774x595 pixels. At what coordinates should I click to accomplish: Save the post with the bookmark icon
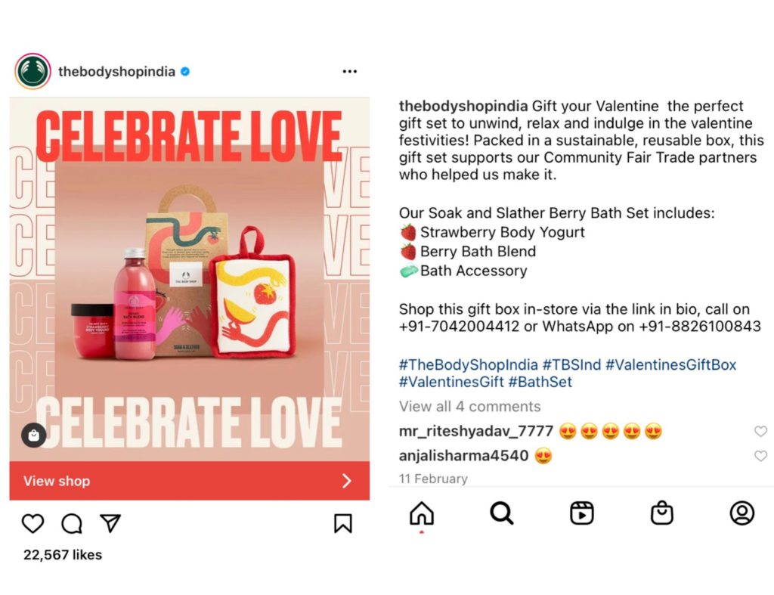[x=342, y=523]
